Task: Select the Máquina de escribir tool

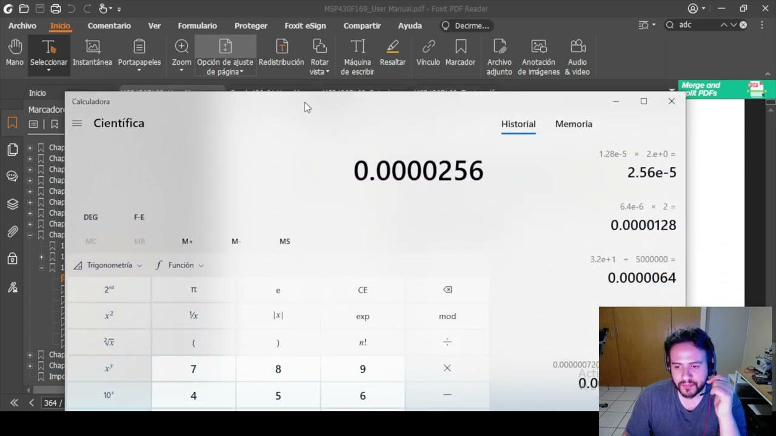Action: pyautogui.click(x=358, y=58)
